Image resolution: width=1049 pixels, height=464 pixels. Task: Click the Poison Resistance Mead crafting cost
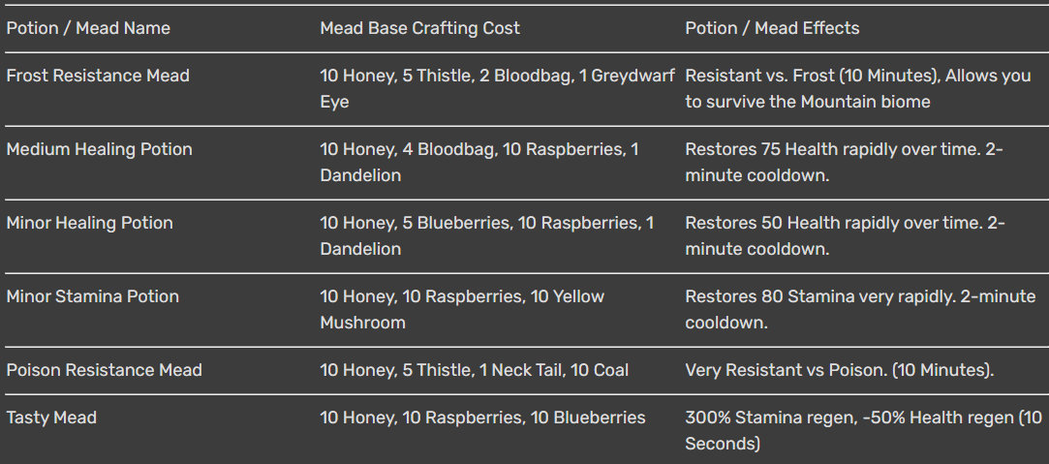(x=474, y=370)
